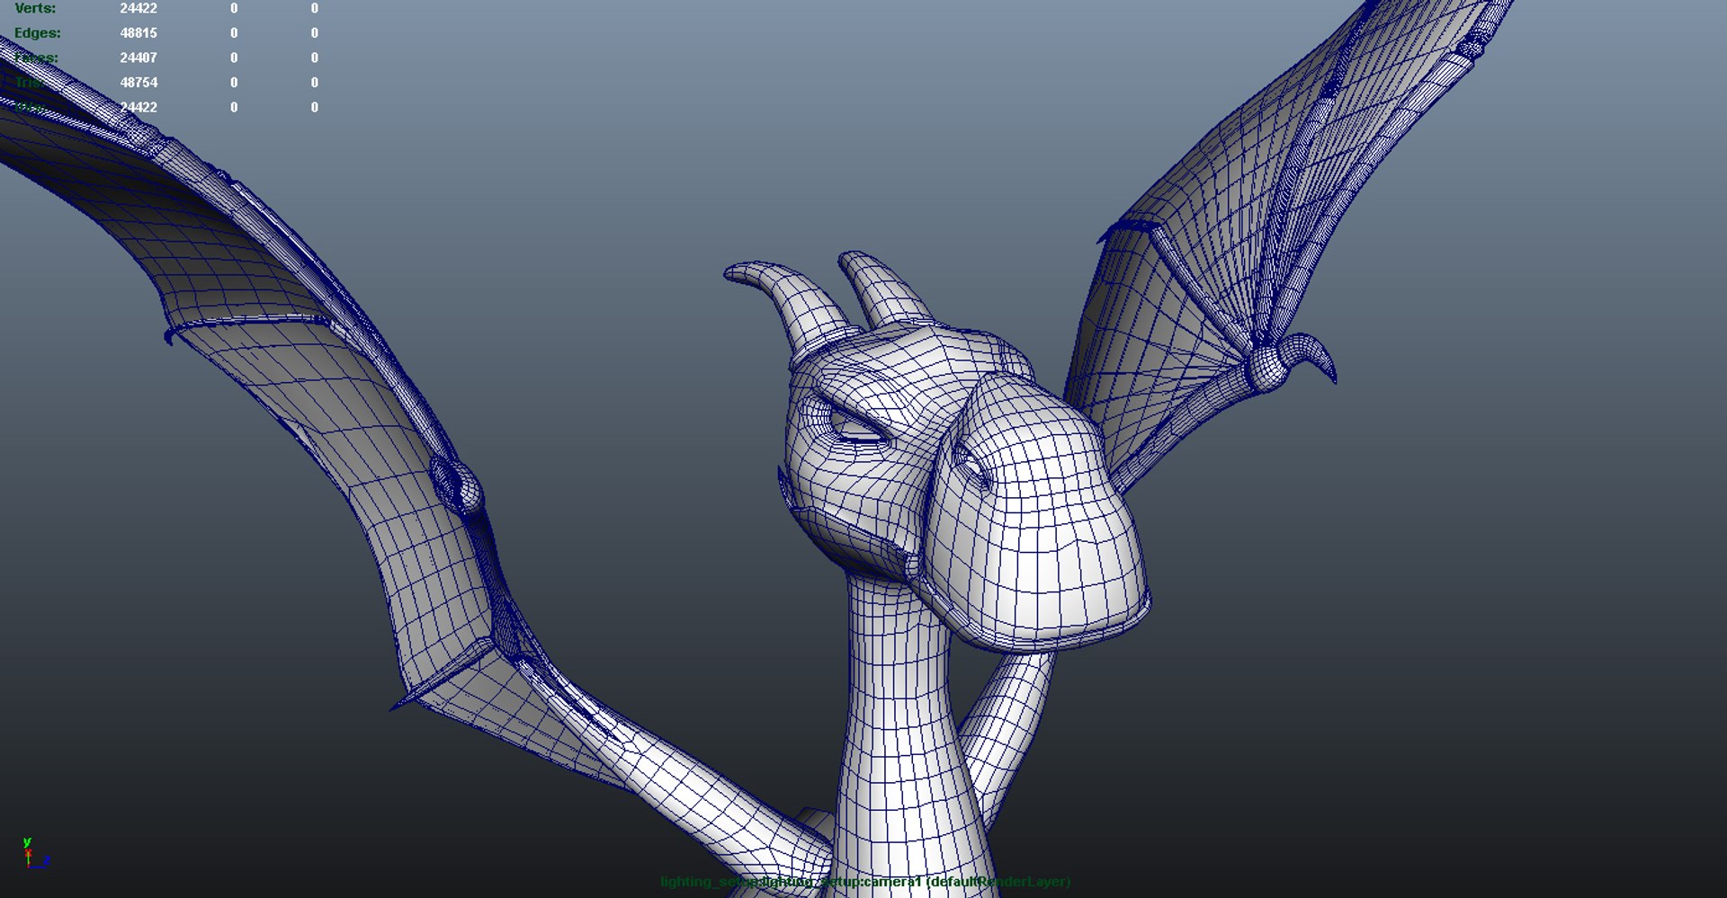
Task: Click the Edges count value 48815
Action: 139,33
